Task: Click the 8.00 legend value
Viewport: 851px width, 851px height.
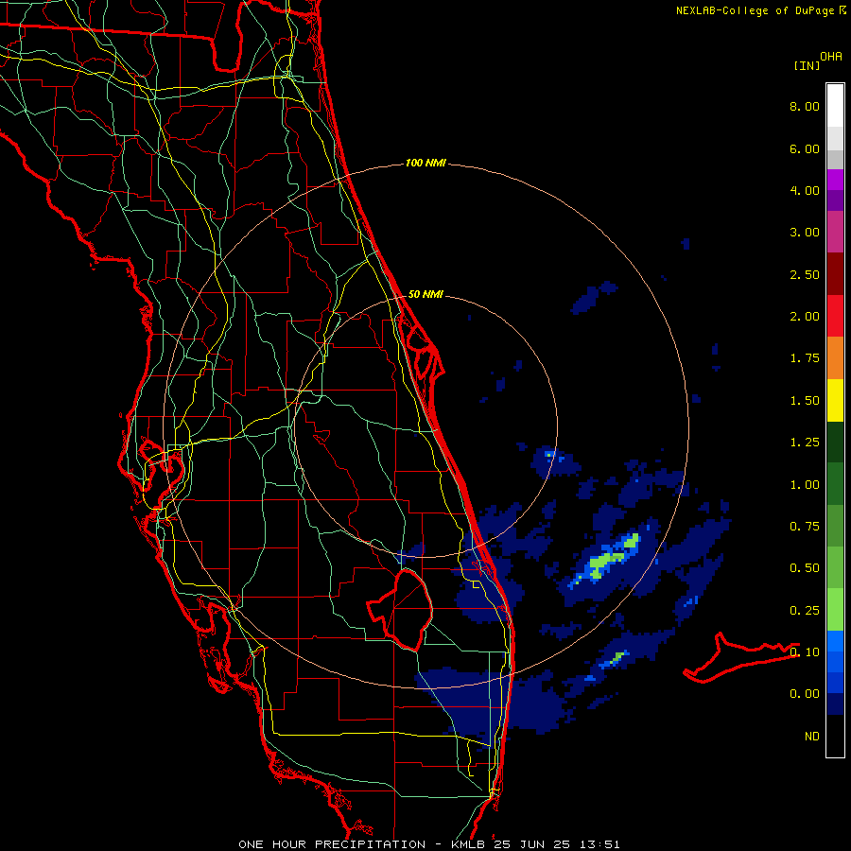Action: click(x=805, y=106)
